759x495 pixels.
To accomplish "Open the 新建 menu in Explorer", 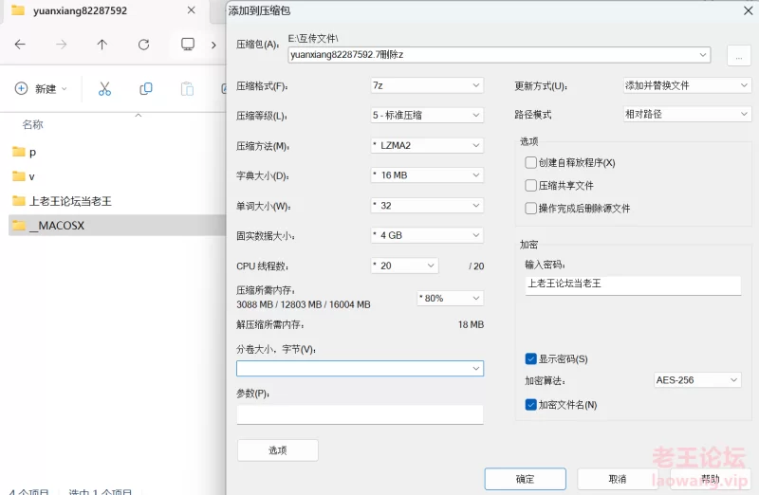I will tap(41, 88).
